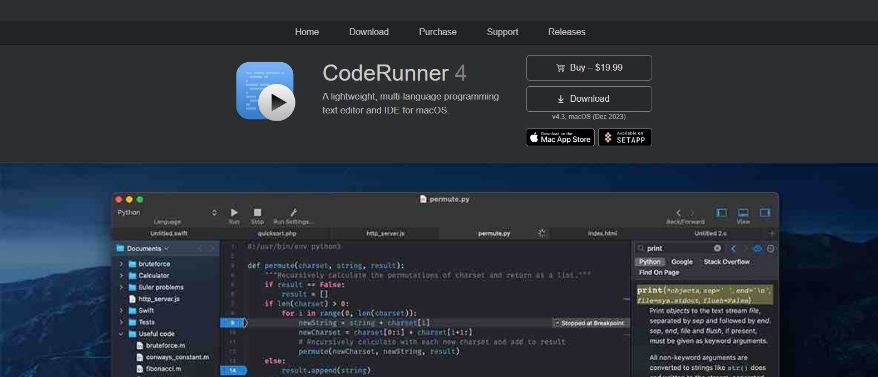Click the Back arrow in toolbar
Image resolution: width=878 pixels, height=377 pixels.
pos(678,212)
